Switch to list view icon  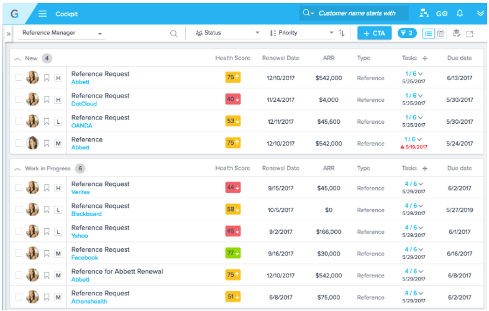pyautogui.click(x=428, y=33)
